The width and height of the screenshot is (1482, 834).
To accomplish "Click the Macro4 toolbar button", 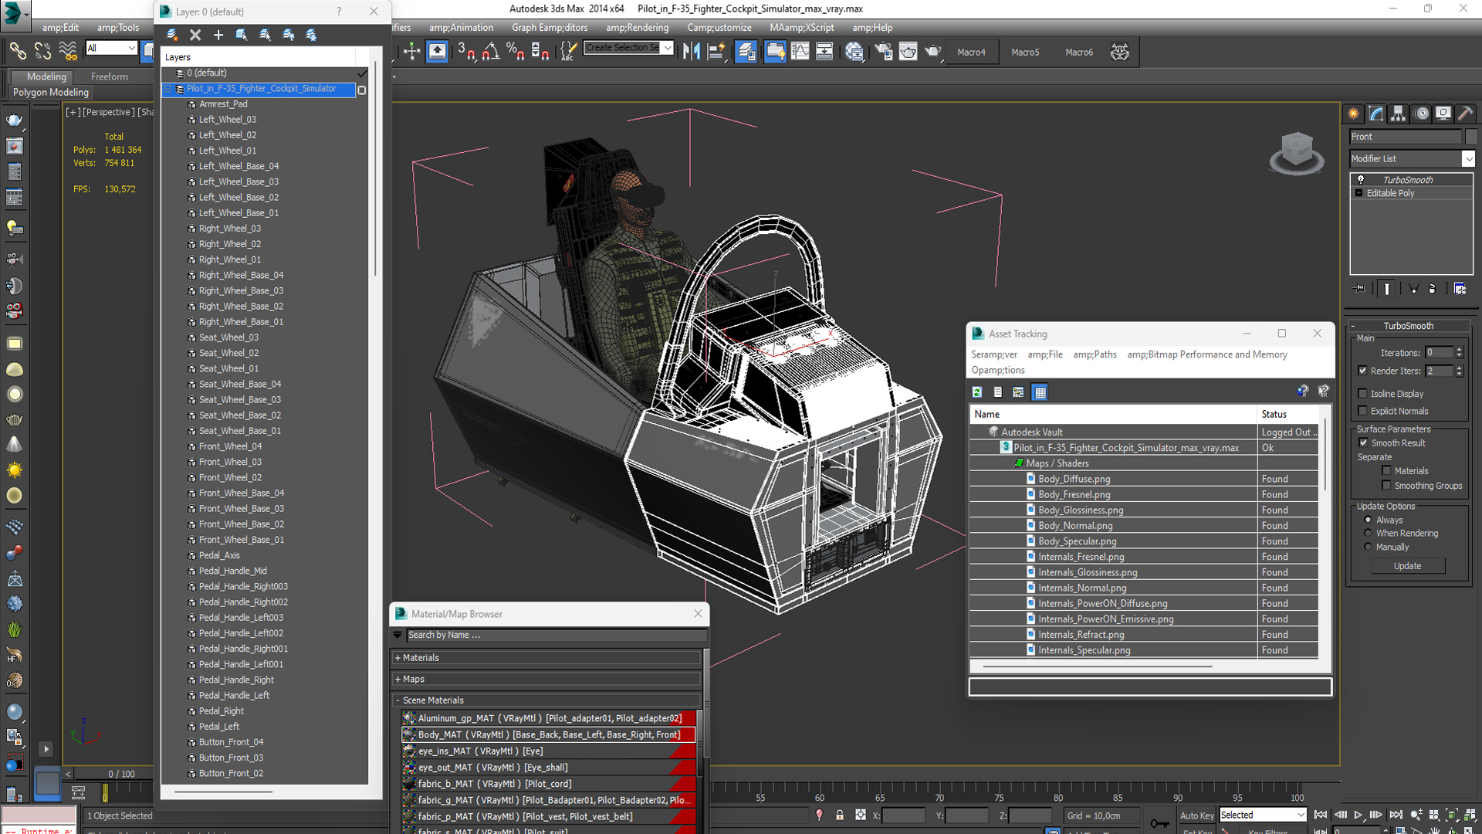I will 971,53.
